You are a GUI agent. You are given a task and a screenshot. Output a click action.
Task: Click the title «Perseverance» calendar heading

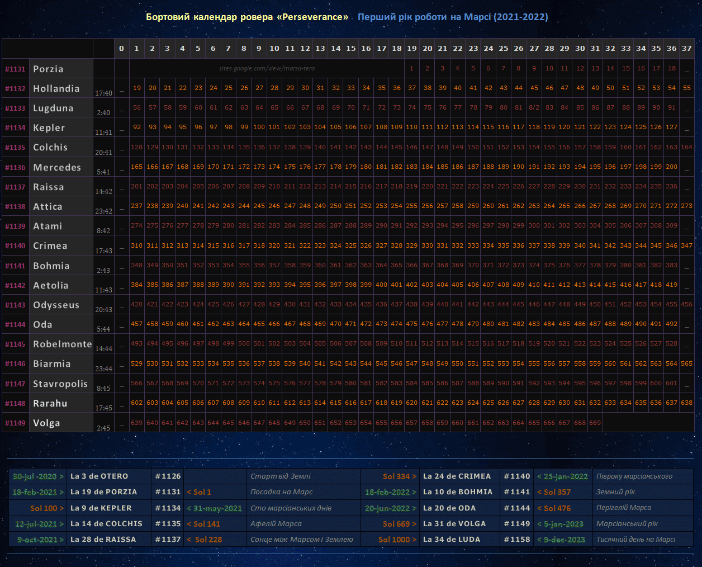pyautogui.click(x=247, y=17)
